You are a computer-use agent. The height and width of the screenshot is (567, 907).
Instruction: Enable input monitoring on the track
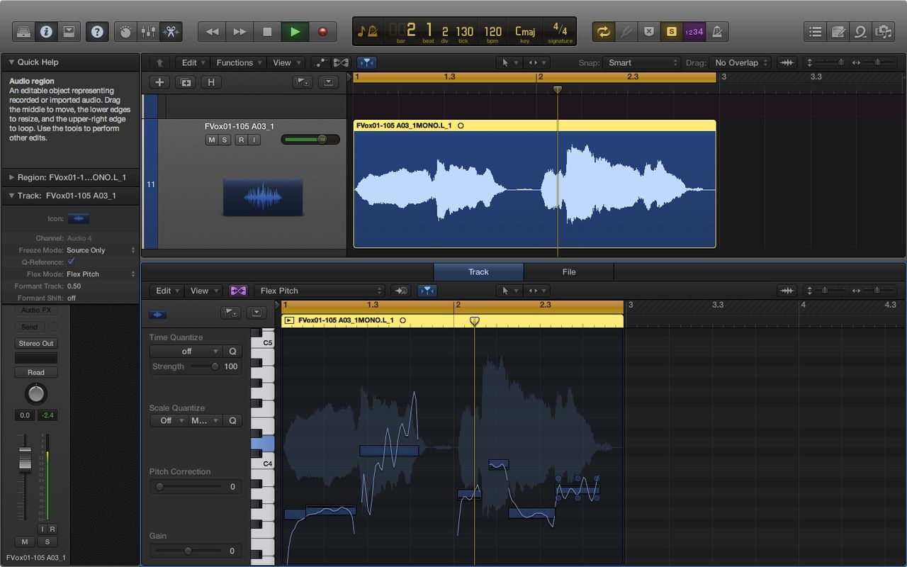(254, 140)
